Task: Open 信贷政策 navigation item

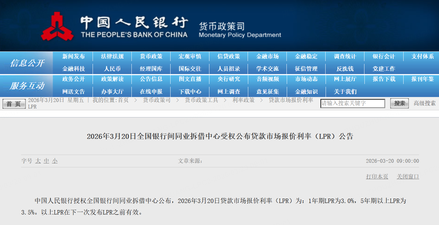Action: tap(229, 56)
